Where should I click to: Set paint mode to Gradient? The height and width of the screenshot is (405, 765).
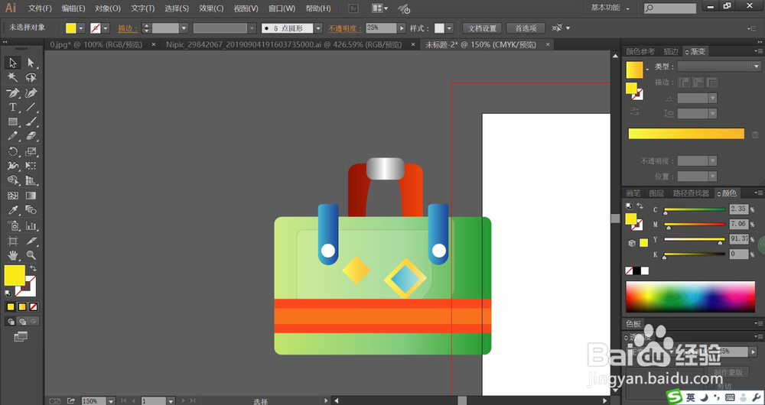[x=22, y=307]
